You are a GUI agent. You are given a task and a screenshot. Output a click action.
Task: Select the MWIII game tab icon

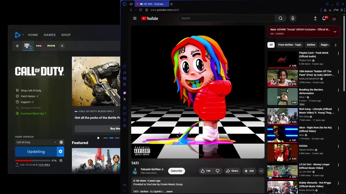click(39, 46)
